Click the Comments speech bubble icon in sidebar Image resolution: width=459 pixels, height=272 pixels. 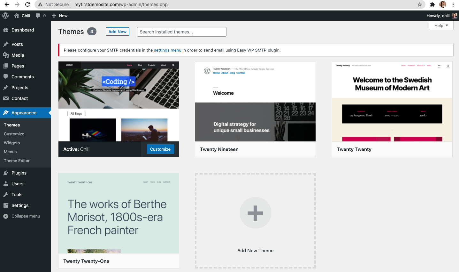pos(6,77)
